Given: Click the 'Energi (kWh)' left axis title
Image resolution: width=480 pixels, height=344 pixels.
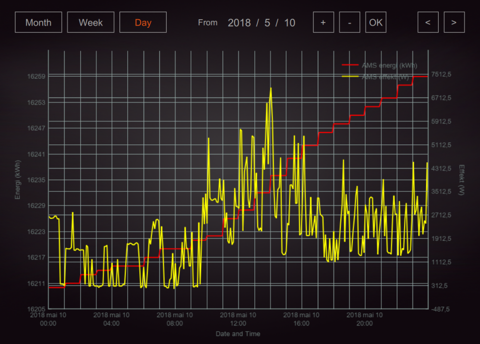Looking at the screenshot, I should 18,180.
